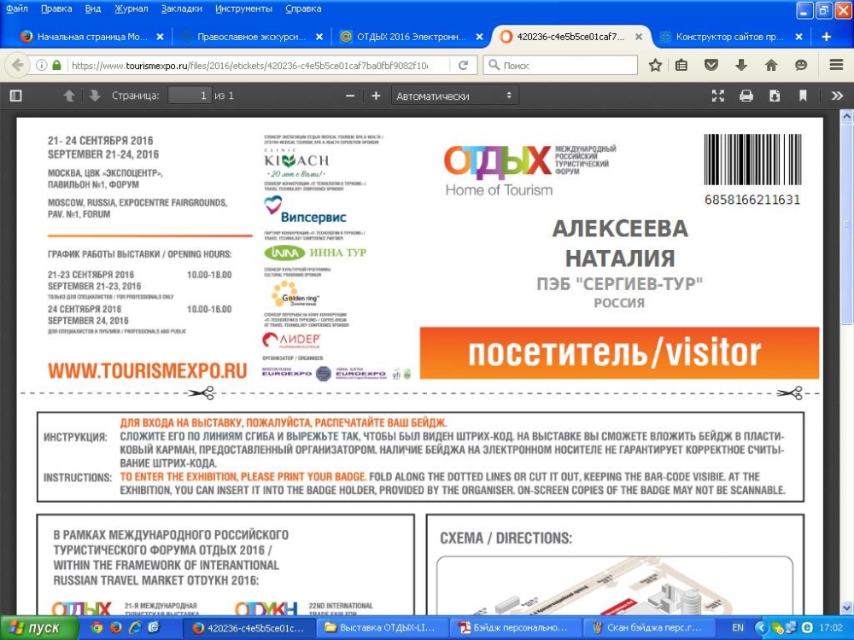Click EN language indicator in tray

(x=738, y=628)
